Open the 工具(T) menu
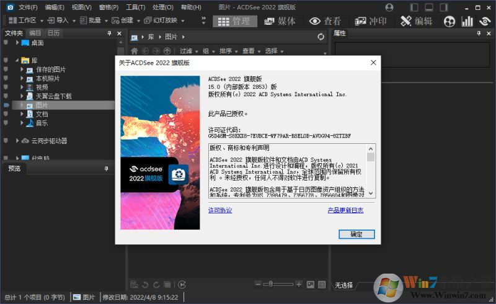 (135, 7)
